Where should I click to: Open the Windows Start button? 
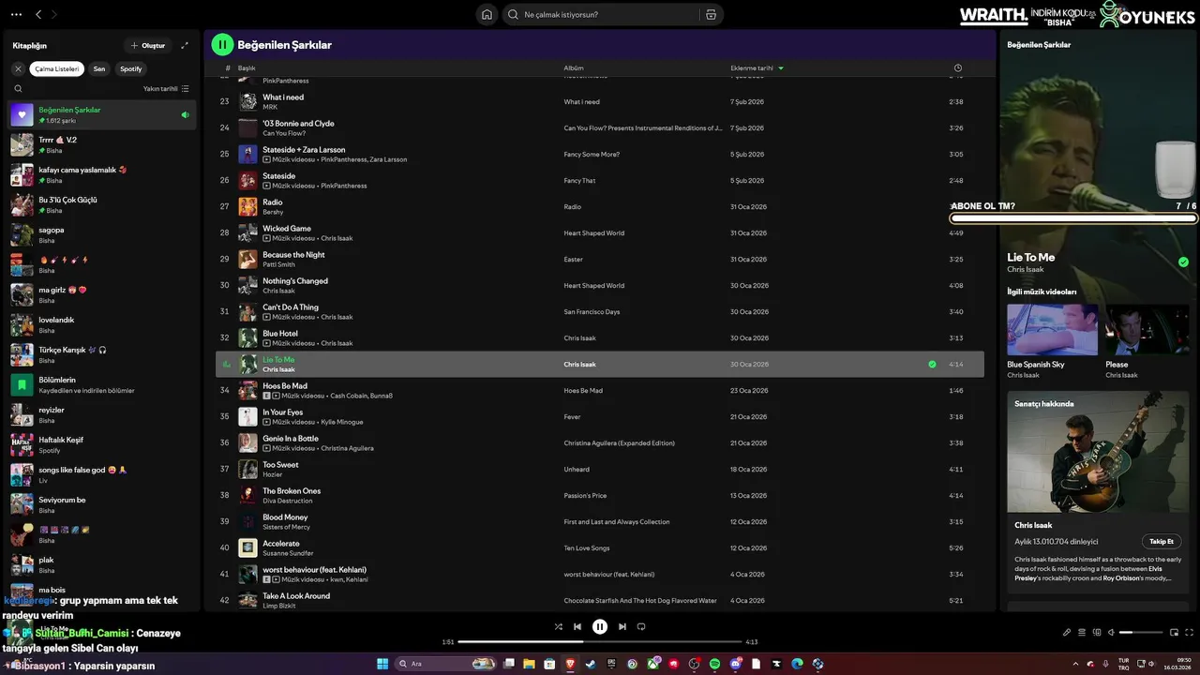click(382, 664)
